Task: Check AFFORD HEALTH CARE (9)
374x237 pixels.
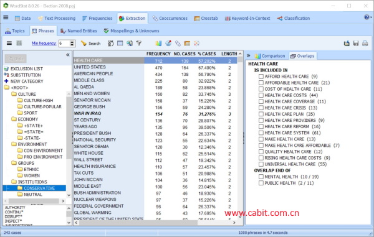Action: pyautogui.click(x=261, y=77)
